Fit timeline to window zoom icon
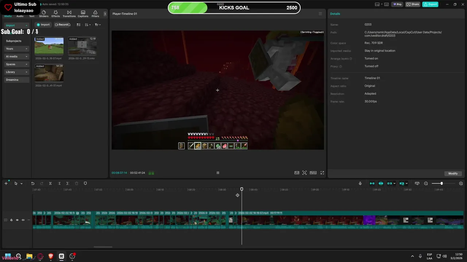 click(417, 183)
